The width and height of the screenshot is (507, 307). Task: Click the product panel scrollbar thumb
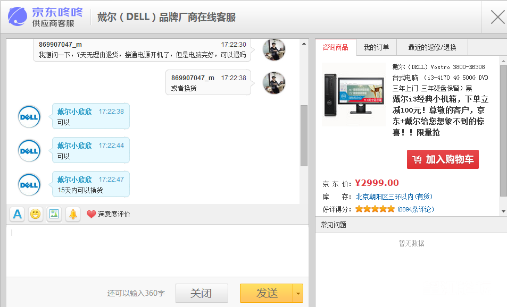click(503, 131)
